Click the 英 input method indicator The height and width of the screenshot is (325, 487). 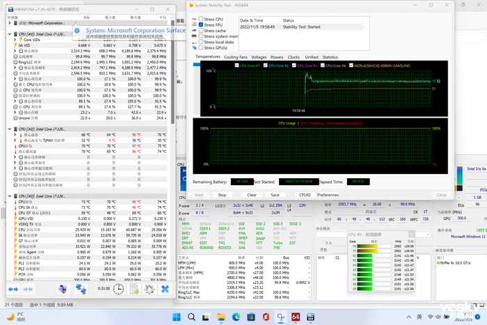pos(420,317)
